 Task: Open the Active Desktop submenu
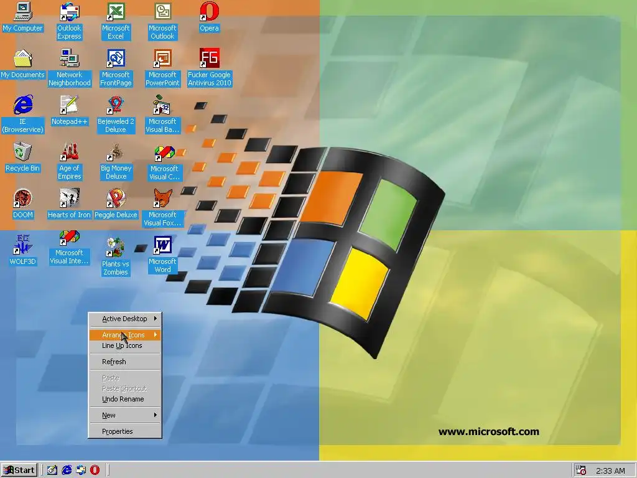[125, 319]
